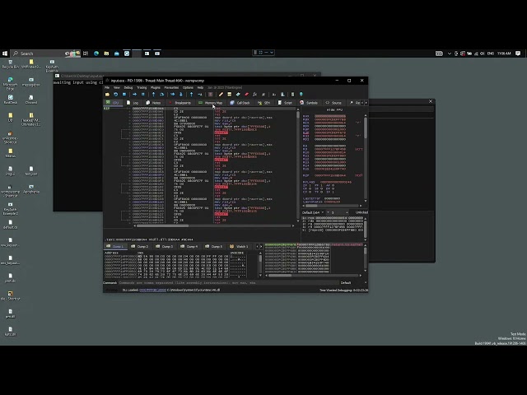Select the Dump 2 tab
The height and width of the screenshot is (395, 527).
[139, 247]
